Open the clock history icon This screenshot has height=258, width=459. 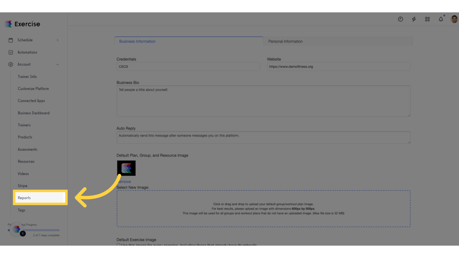pos(400,19)
